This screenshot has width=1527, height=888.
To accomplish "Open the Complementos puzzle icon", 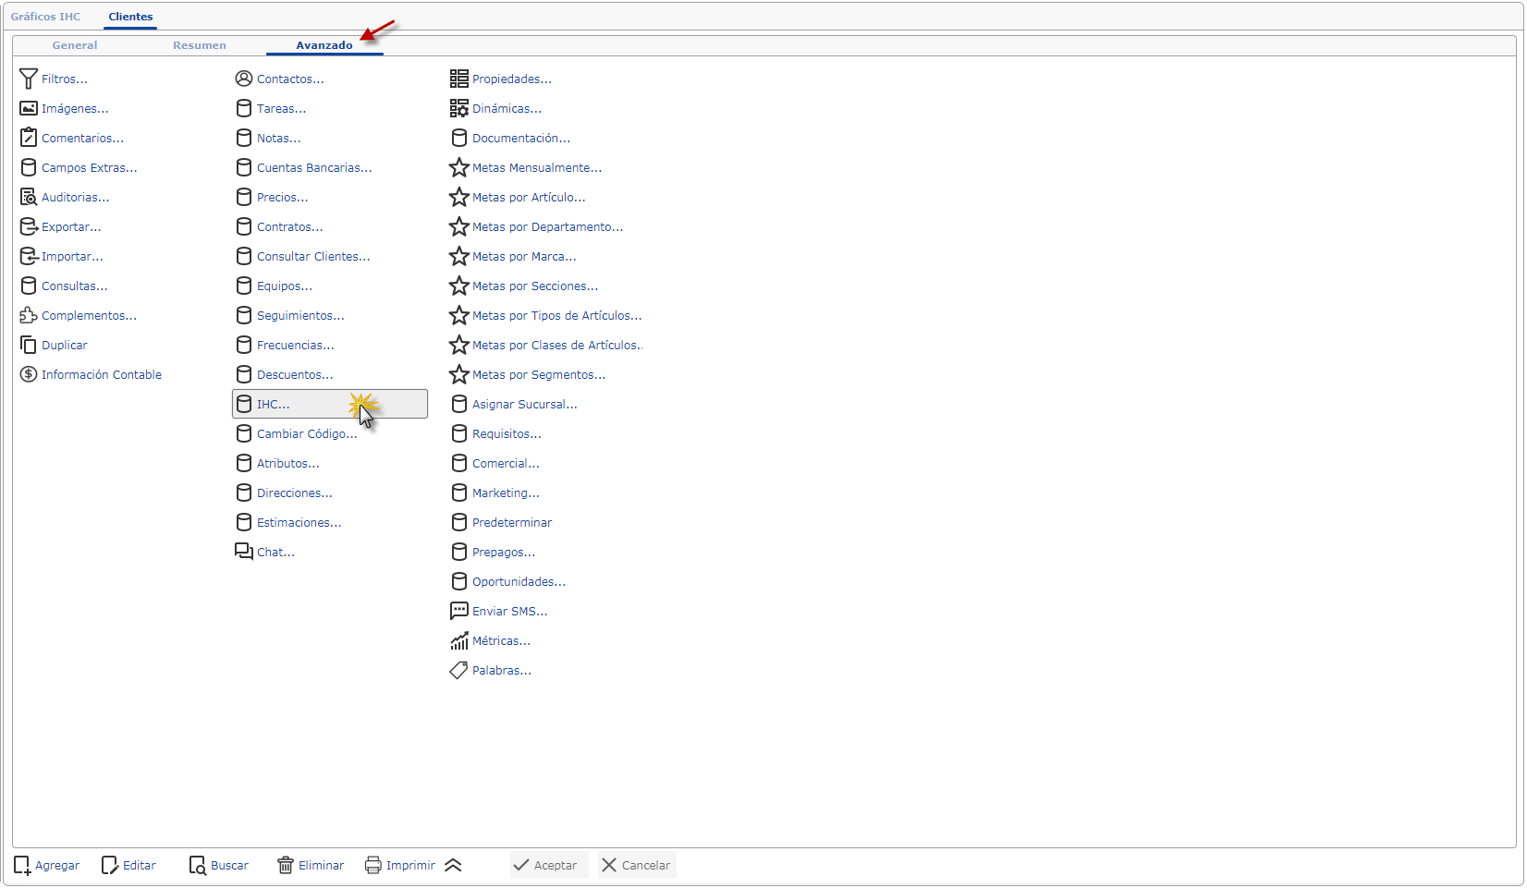I will pos(29,316).
